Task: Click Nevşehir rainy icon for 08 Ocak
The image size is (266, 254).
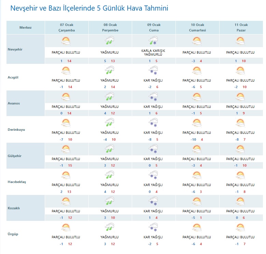Action: [109, 42]
